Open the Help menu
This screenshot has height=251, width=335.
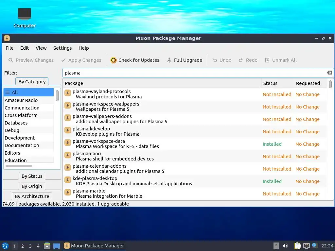point(83,48)
